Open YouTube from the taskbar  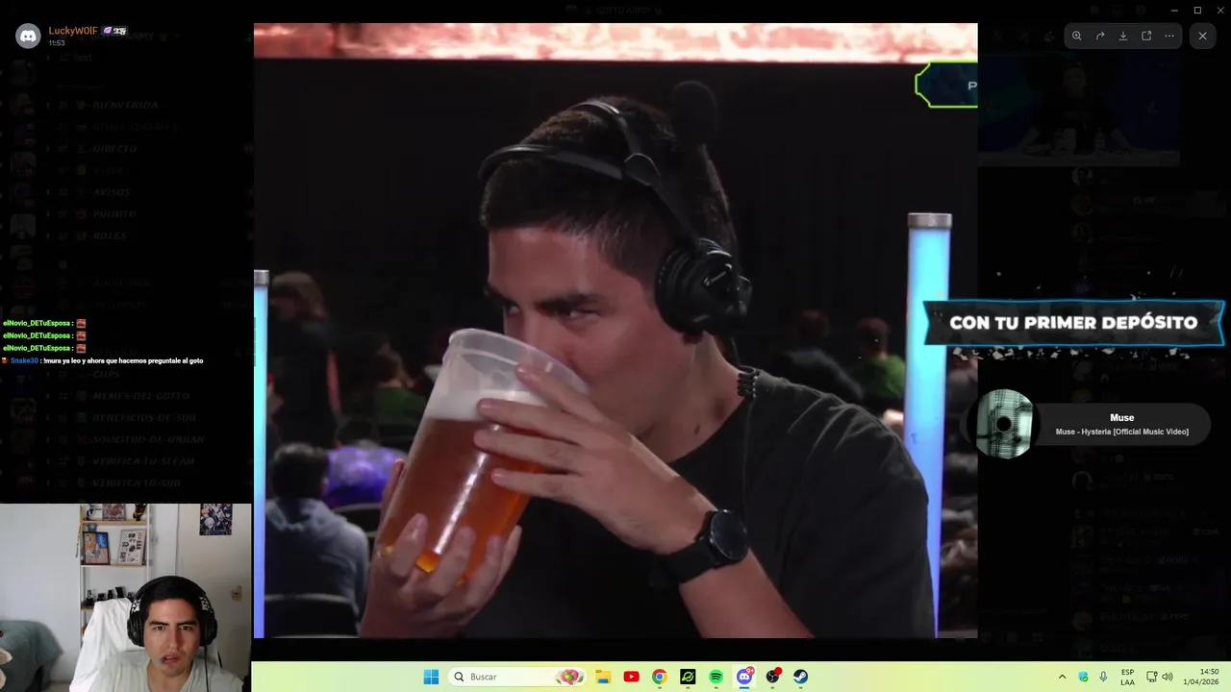click(x=631, y=677)
